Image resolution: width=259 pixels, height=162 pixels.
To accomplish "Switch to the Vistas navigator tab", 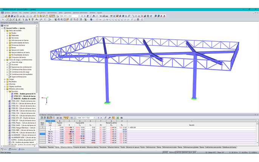I will pyautogui.click(x=22, y=149).
